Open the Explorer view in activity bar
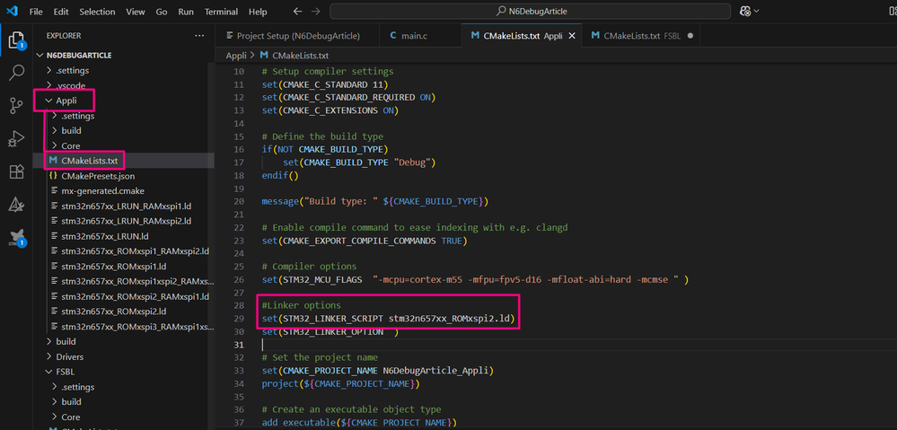 coord(16,40)
